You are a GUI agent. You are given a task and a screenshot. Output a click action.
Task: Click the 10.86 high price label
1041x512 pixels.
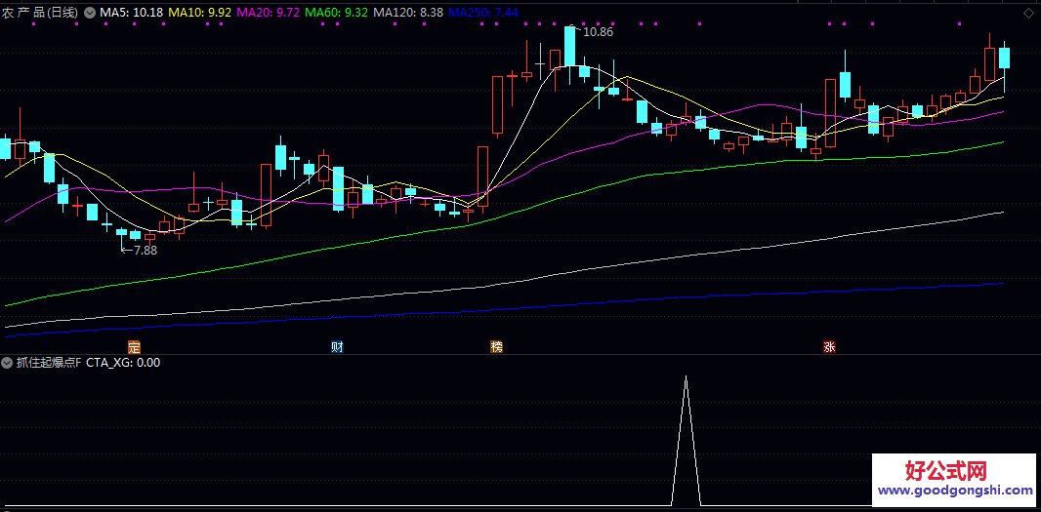coord(598,32)
